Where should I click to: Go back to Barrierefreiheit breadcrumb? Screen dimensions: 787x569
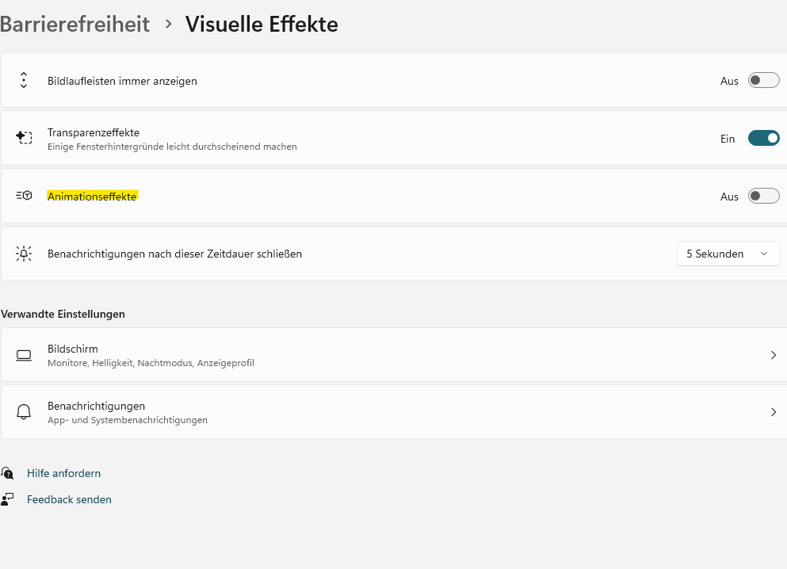click(x=74, y=24)
